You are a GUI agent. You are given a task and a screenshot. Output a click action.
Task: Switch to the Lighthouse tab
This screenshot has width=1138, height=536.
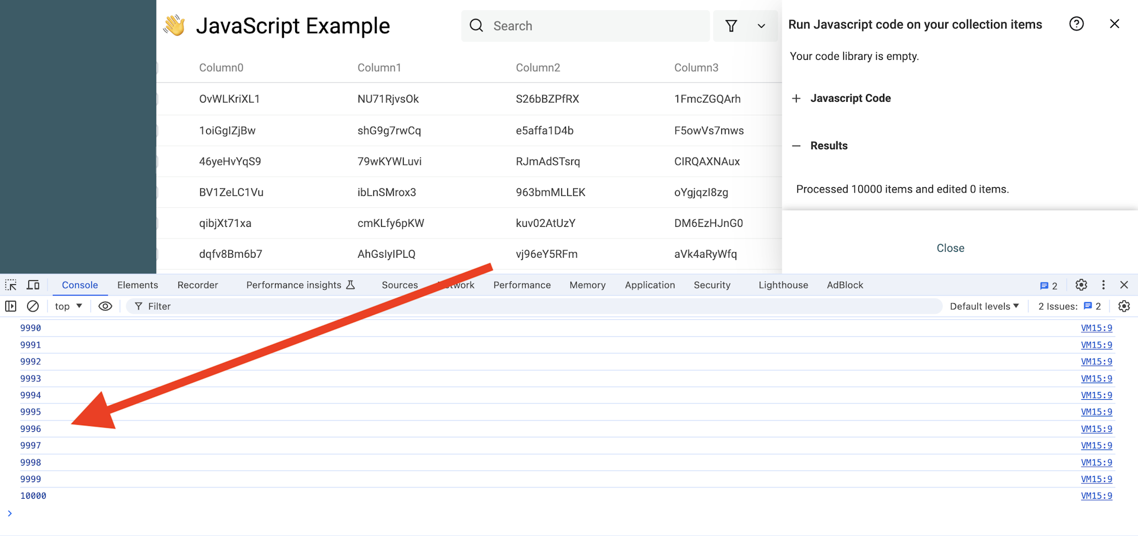coord(783,285)
